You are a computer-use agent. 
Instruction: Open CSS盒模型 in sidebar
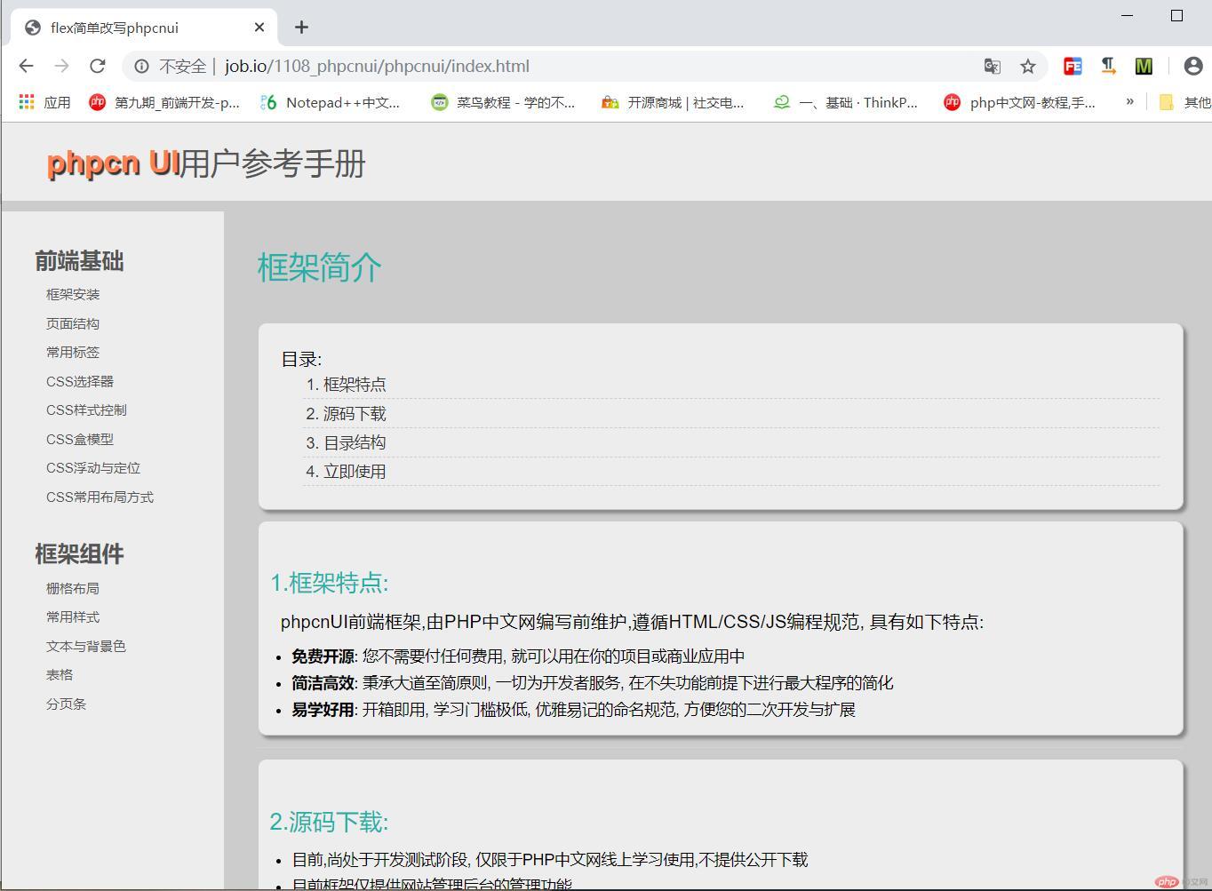(x=80, y=439)
